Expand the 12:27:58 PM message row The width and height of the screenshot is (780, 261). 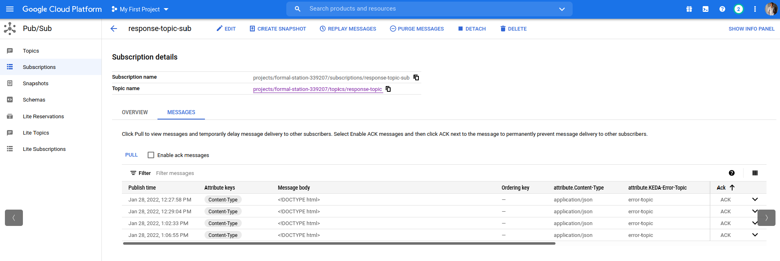coord(755,199)
